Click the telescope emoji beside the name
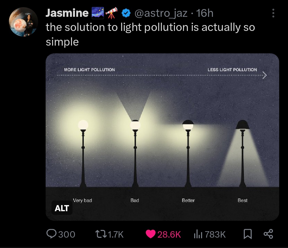288x248 pixels. [111, 13]
